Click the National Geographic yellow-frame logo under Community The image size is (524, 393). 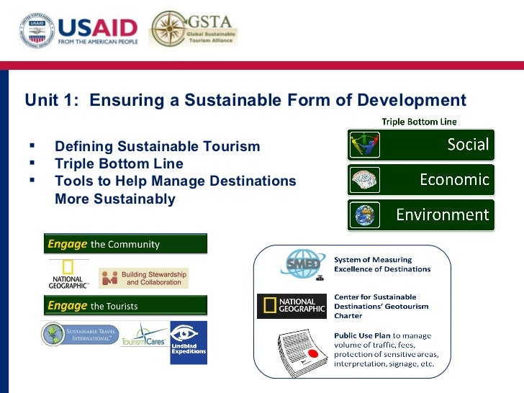(x=68, y=274)
